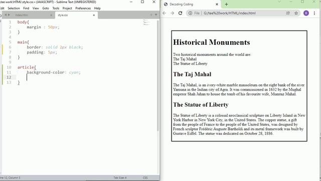Go to next tab arrow in Sublime
Image resolution: width=321 pixels, height=181 pixels.
9,15
